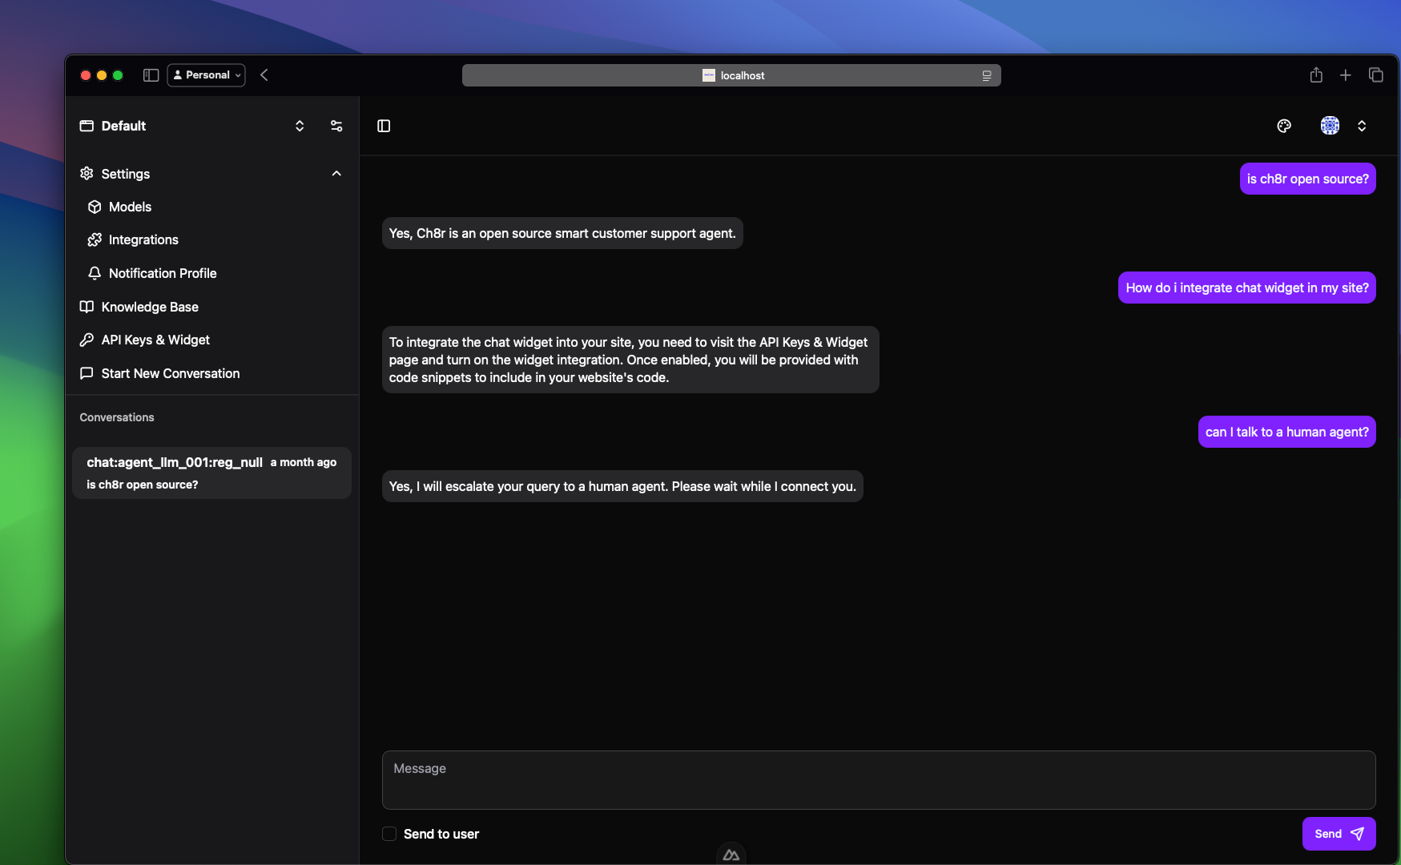Click the Safari share icon

click(x=1316, y=75)
